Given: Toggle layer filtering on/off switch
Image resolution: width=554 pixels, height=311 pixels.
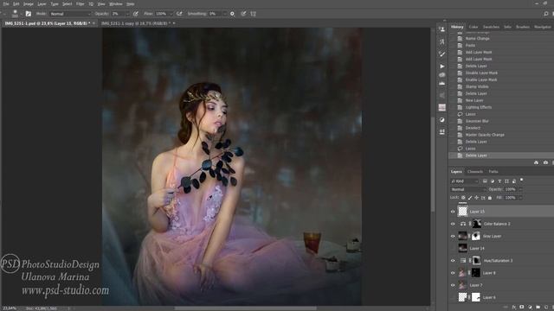Looking at the screenshot, I should point(521,181).
